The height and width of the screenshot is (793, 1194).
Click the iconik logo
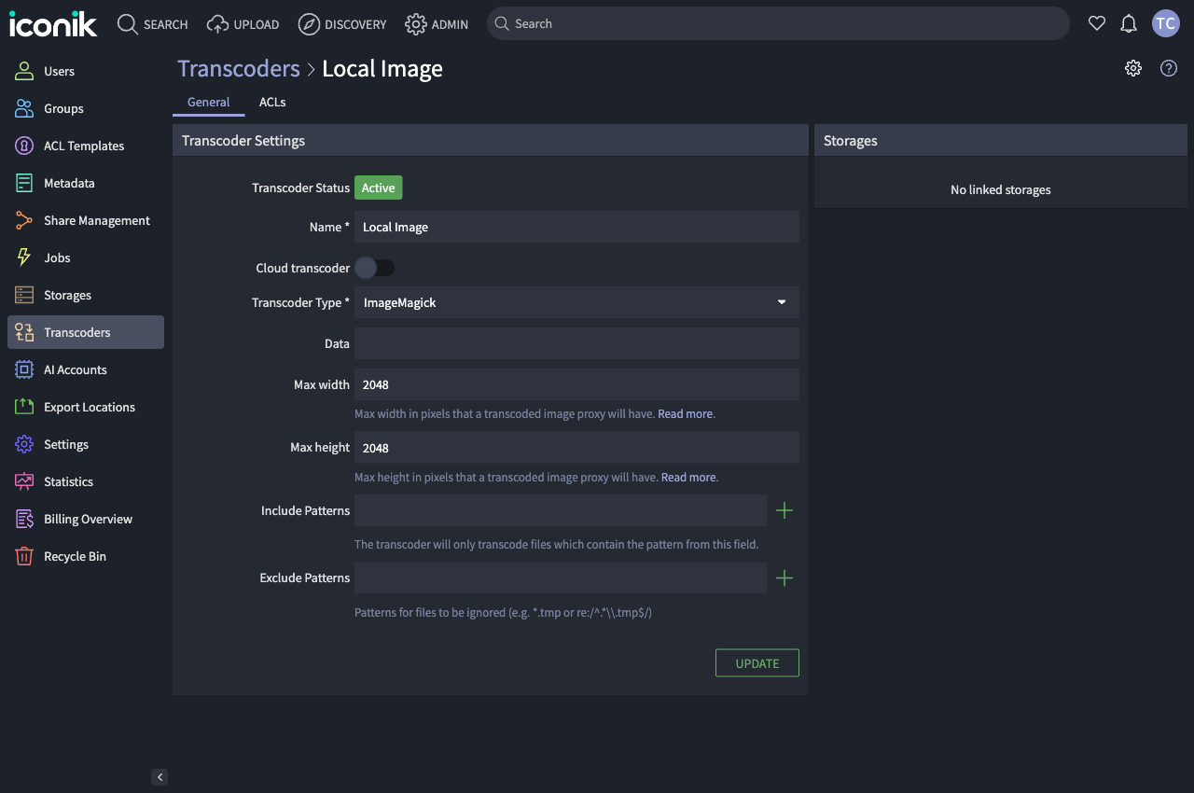pyautogui.click(x=53, y=24)
